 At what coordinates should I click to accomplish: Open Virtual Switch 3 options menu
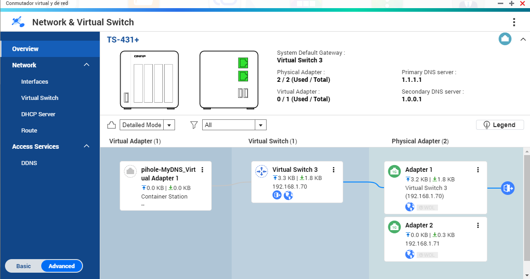click(x=334, y=170)
